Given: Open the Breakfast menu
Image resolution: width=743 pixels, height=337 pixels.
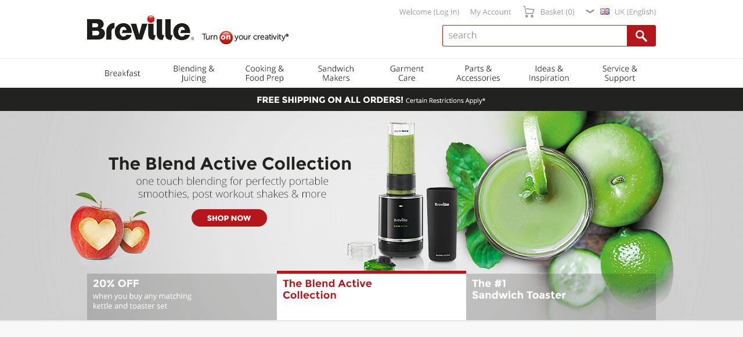Looking at the screenshot, I should point(122,73).
